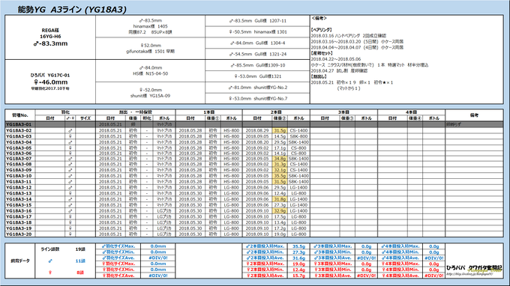Select the REGA様 16YG-H6 ♂-83.3mm parent cell

(50, 37)
